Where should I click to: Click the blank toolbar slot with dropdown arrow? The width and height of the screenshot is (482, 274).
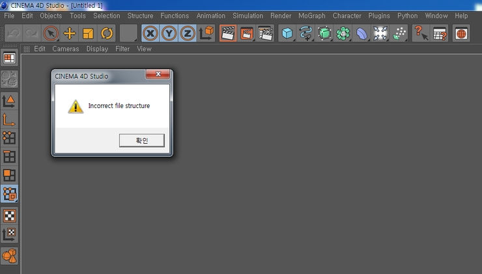click(128, 33)
